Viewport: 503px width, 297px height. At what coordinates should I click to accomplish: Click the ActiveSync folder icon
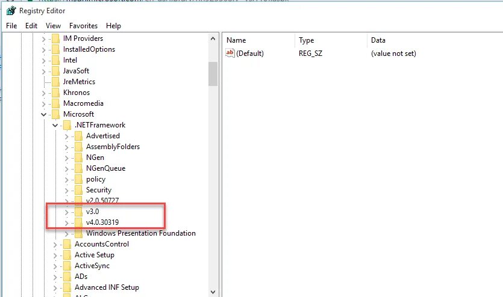[x=67, y=266]
